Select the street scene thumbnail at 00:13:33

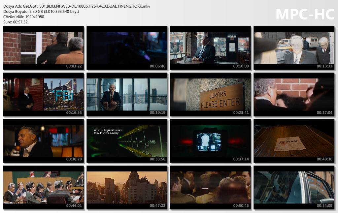coord(294,48)
